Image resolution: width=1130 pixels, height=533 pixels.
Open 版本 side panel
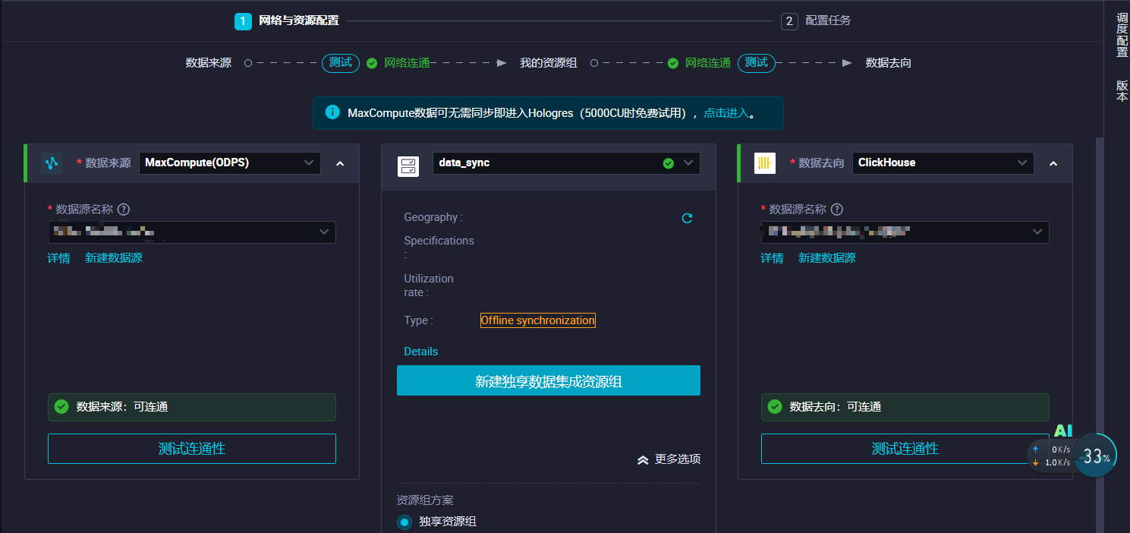(x=1122, y=91)
